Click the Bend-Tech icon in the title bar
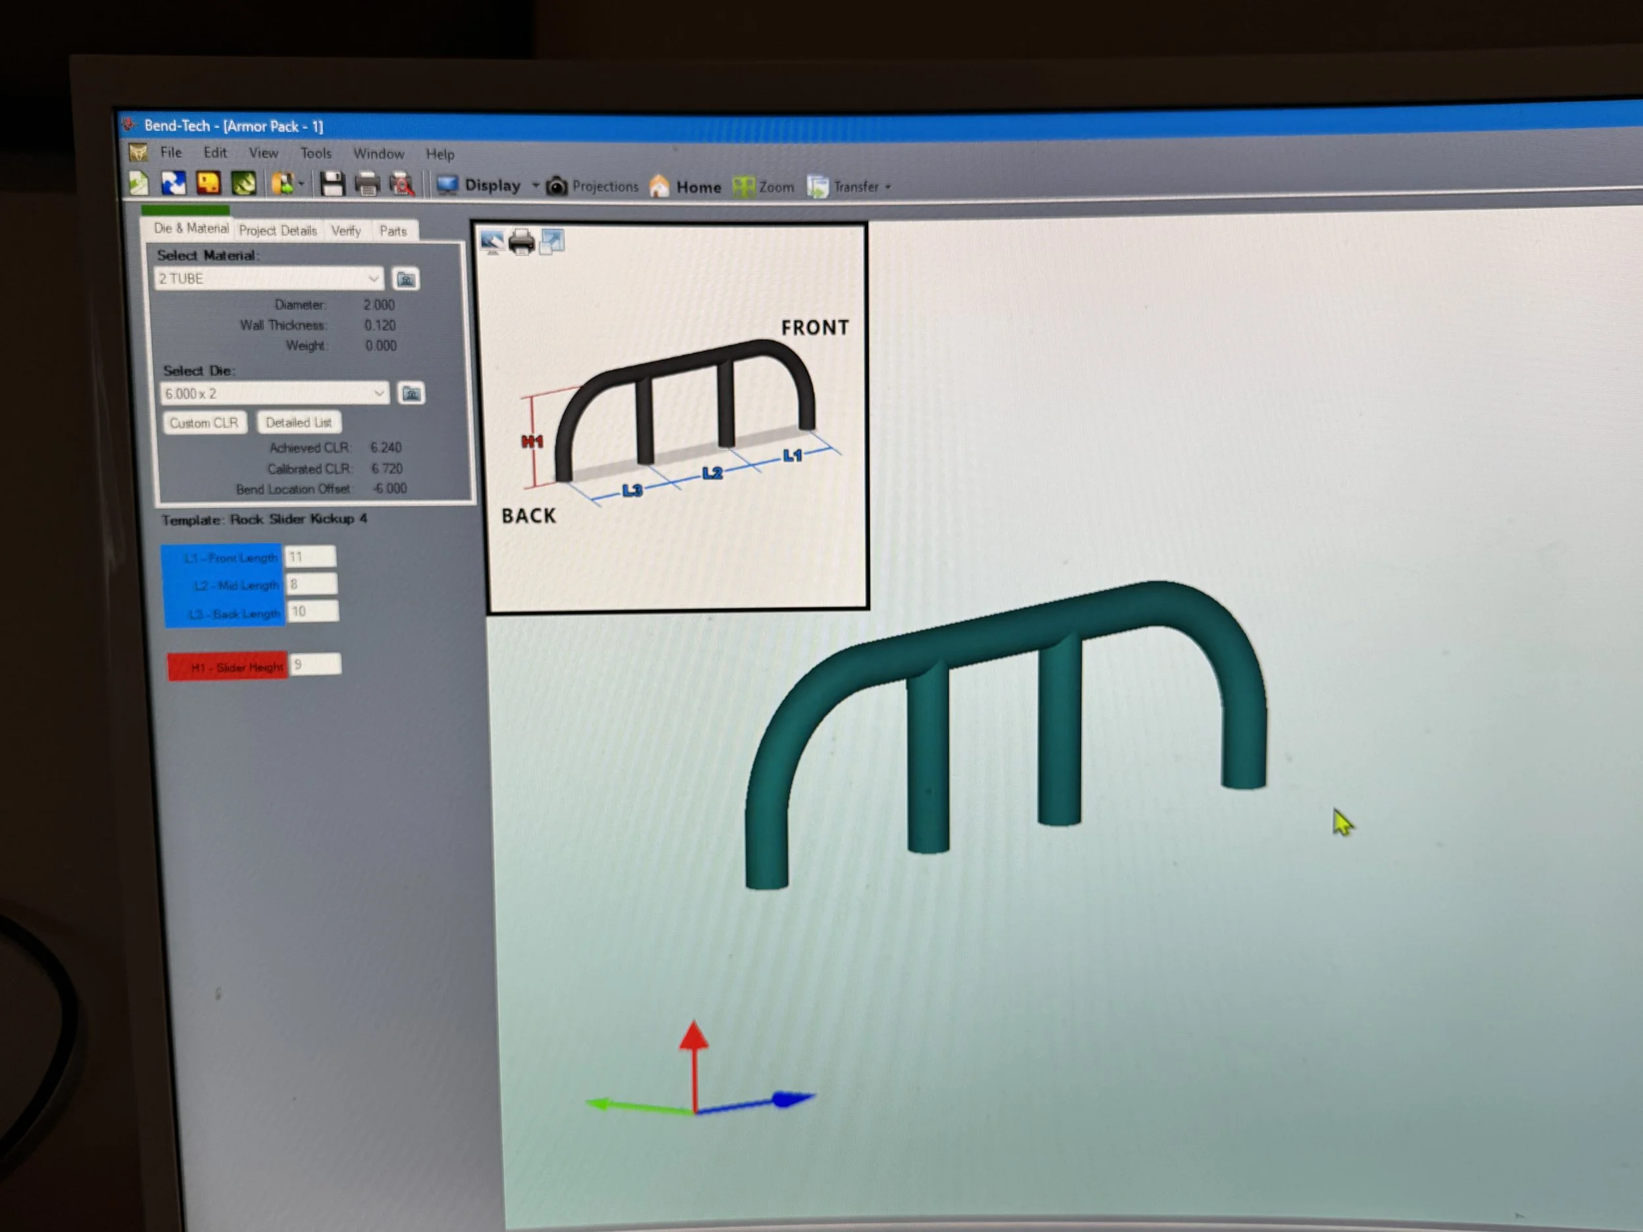The height and width of the screenshot is (1232, 1643). [129, 124]
